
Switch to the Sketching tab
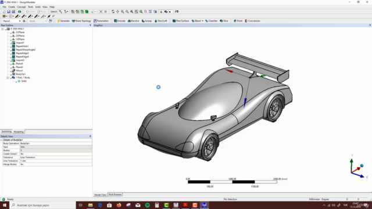tap(6, 132)
